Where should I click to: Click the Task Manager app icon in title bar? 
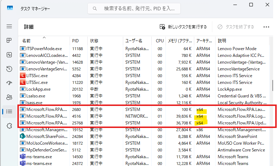[10, 8]
